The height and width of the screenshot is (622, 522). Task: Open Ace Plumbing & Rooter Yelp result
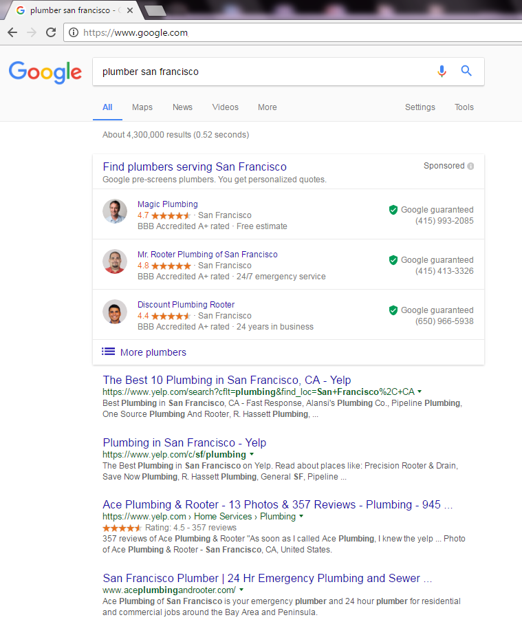tap(278, 504)
